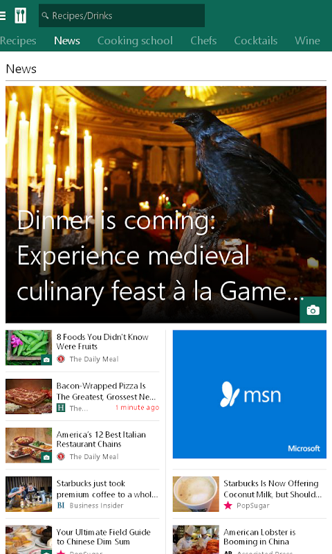Switch to the Recipes tab
The width and height of the screenshot is (332, 554).
pos(18,41)
